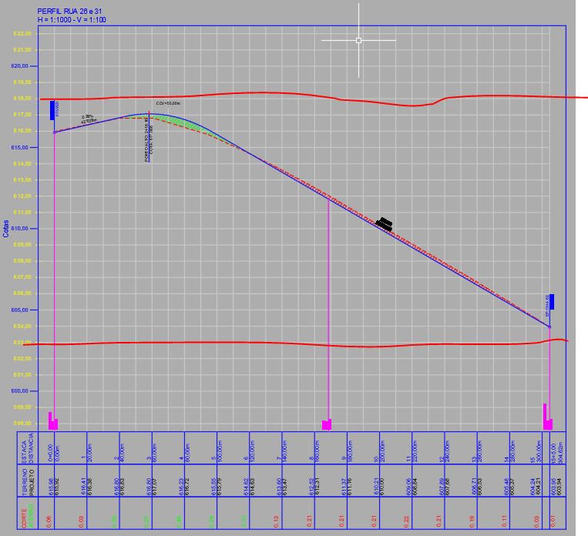Select the magenta structure symbol at station 0
This screenshot has height=536, width=588.
[53, 421]
